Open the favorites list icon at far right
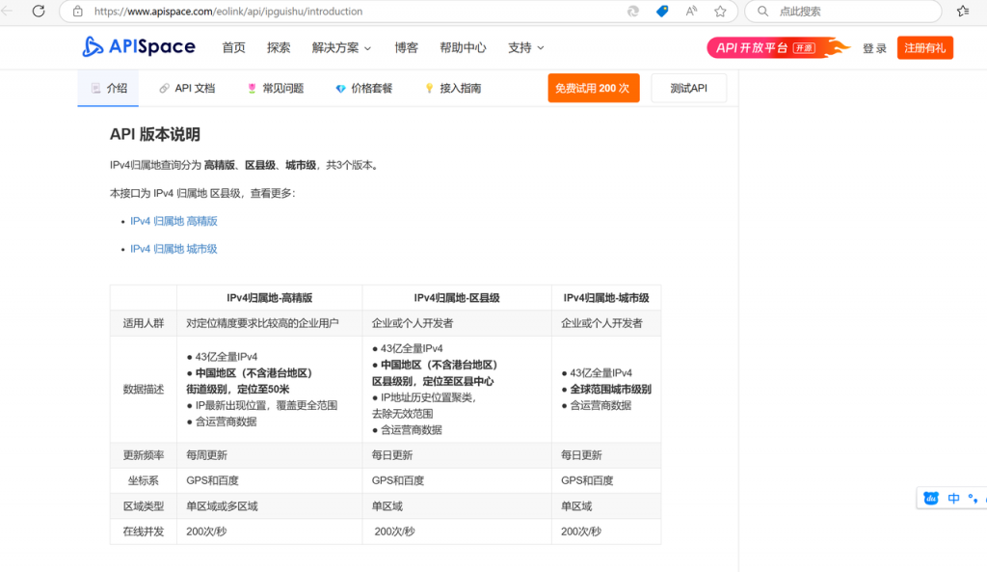The height and width of the screenshot is (572, 987). [x=963, y=12]
